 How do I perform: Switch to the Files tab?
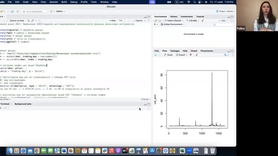[x=156, y=51]
